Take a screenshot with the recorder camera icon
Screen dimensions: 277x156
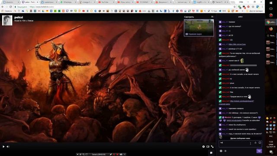pyautogui.click(x=121, y=154)
